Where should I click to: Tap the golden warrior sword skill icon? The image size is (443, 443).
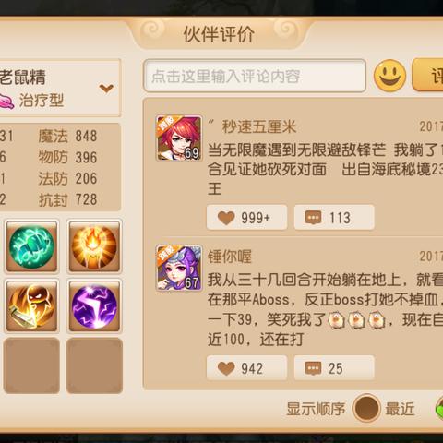(31, 306)
